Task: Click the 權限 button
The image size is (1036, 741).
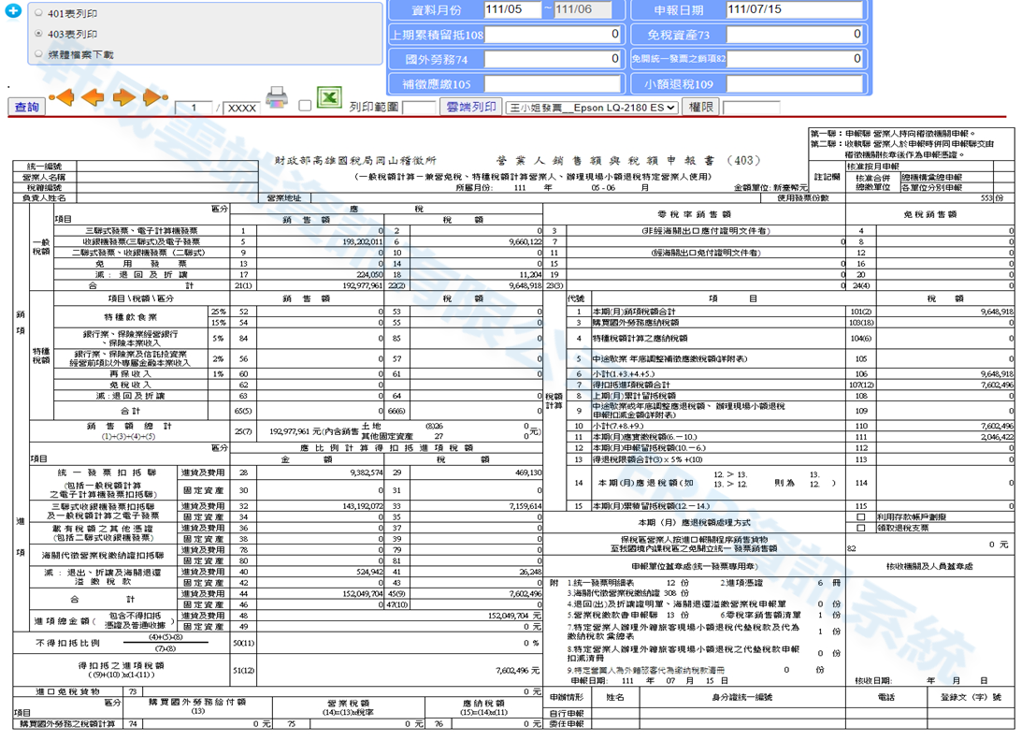Action: (x=700, y=107)
